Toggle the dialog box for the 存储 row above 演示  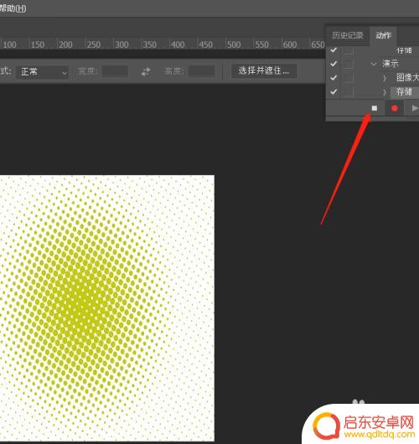tap(348, 50)
